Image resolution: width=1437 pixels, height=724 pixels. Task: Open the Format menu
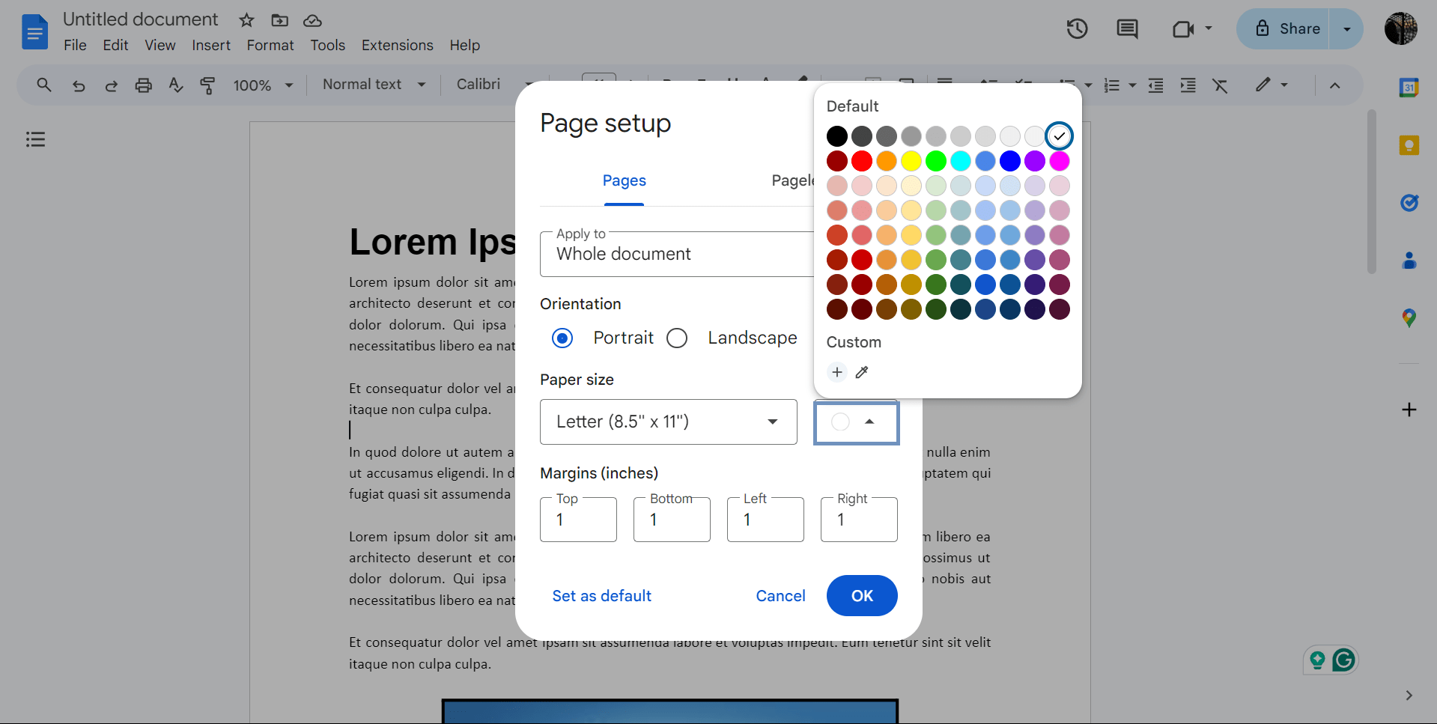[x=270, y=45]
